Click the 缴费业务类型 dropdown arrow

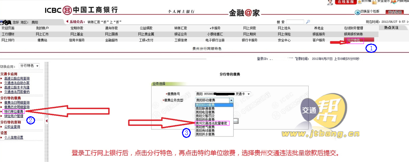coord(231,100)
